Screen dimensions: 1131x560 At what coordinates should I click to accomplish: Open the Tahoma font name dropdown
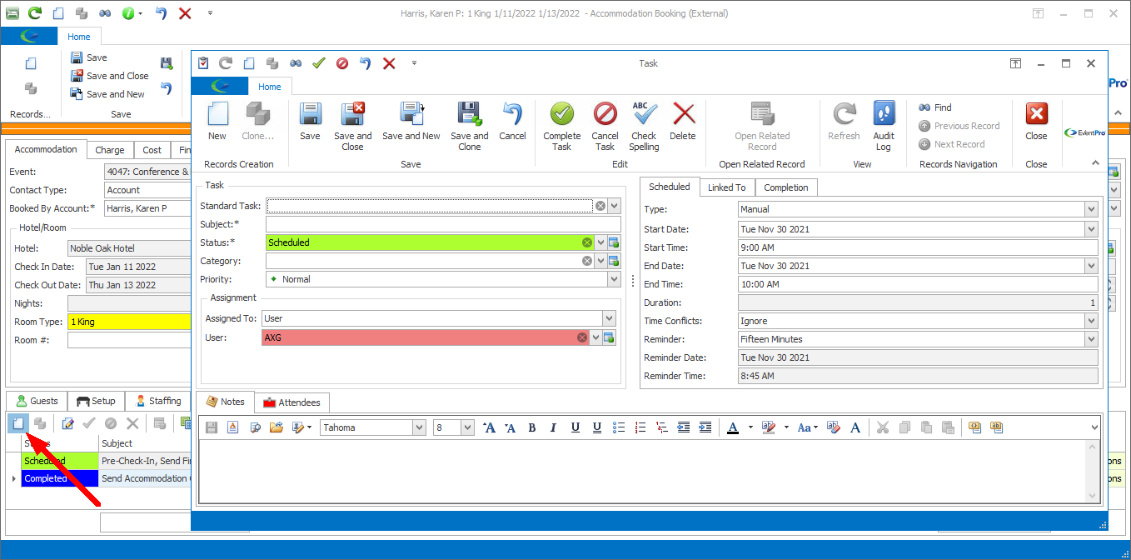419,427
